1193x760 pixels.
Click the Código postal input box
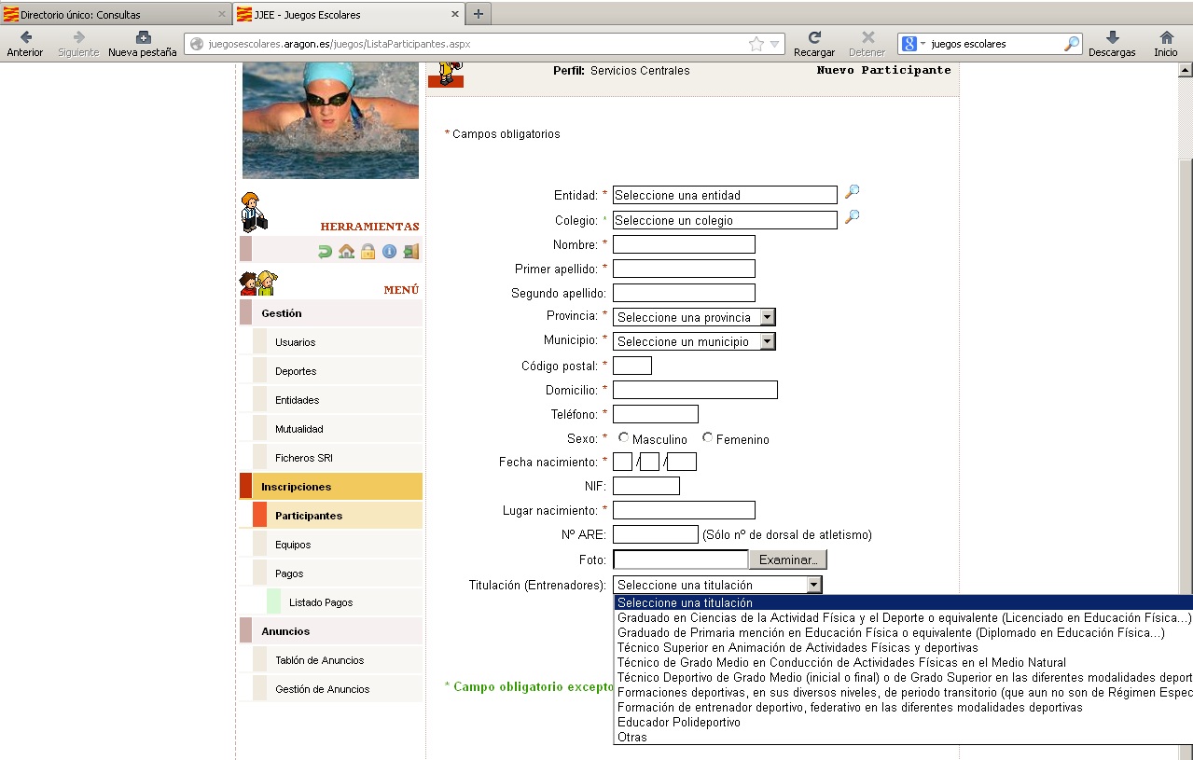(631, 366)
